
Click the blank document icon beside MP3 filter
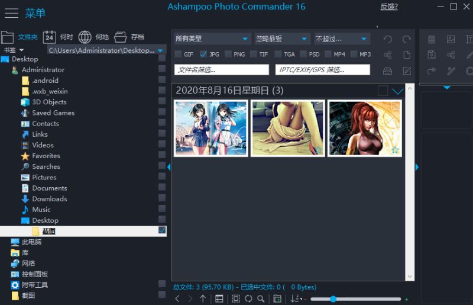click(x=407, y=54)
